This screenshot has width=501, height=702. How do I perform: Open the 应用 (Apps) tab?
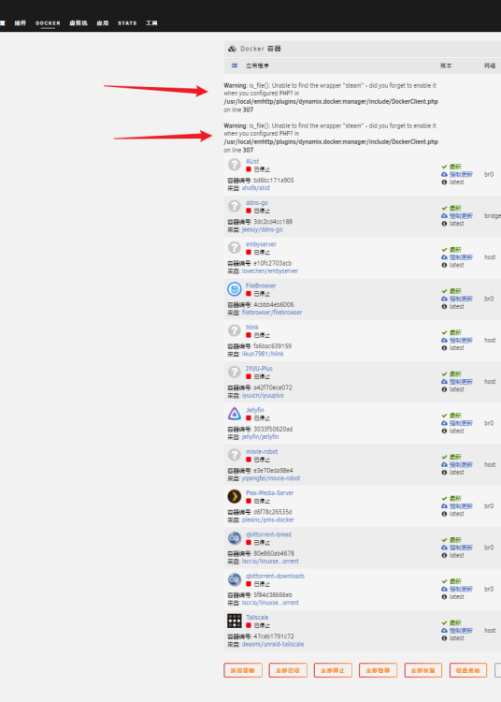coord(103,22)
